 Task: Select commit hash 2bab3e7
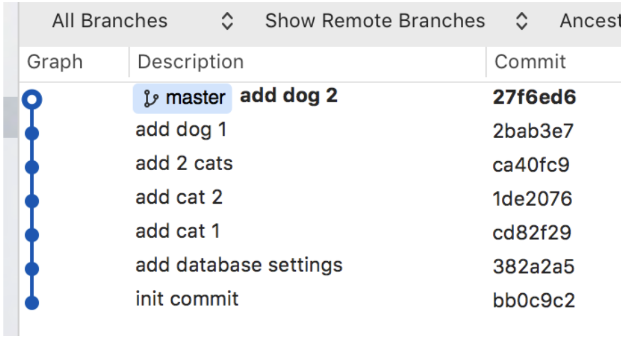pyautogui.click(x=533, y=131)
